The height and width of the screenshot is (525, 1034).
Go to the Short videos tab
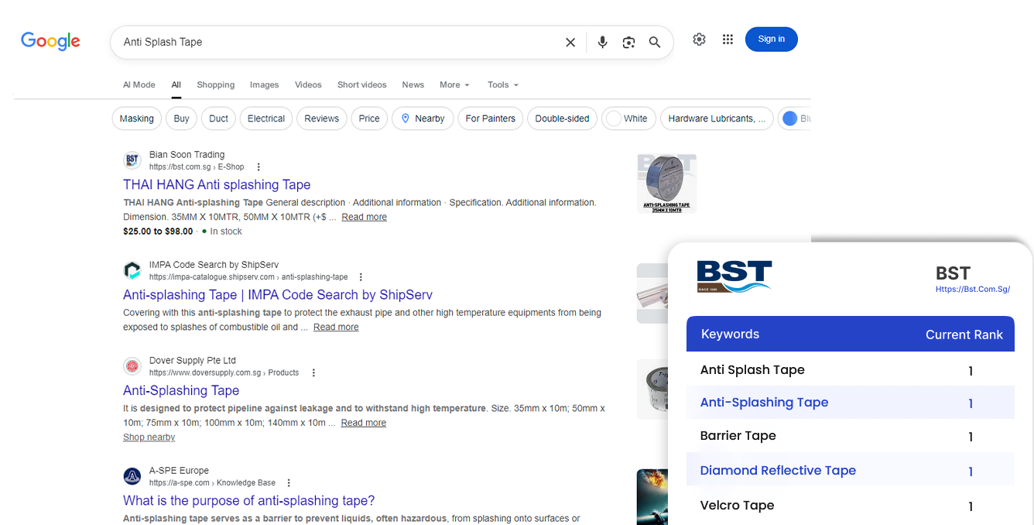point(361,85)
